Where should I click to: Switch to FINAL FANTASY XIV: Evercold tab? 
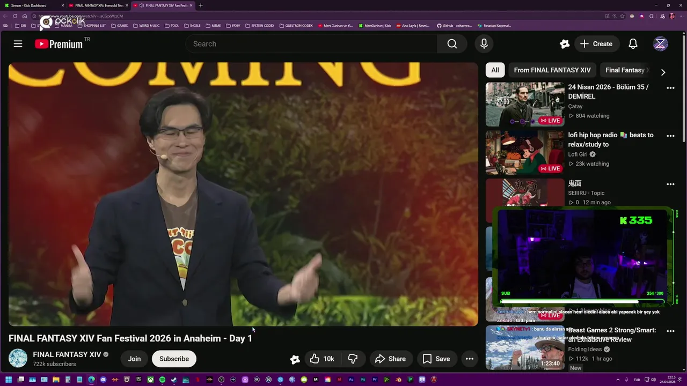click(99, 5)
